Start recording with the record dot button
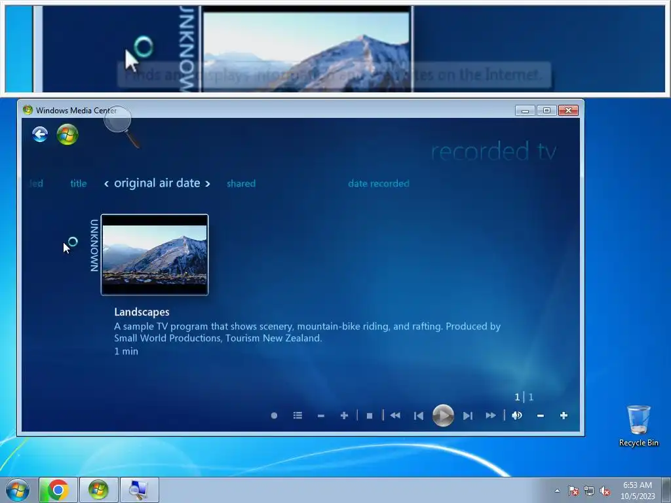 click(274, 415)
